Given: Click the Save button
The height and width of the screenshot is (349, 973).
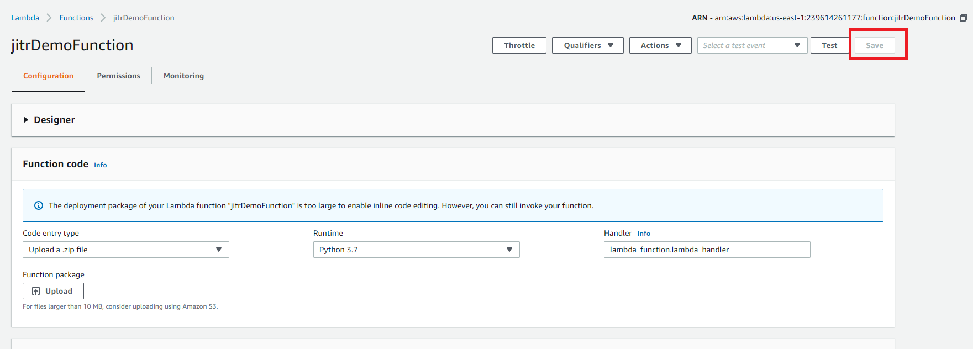Looking at the screenshot, I should click(x=875, y=45).
